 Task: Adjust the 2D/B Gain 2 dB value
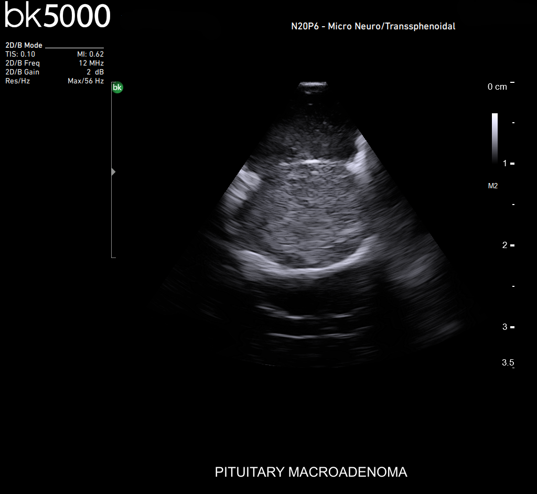95,72
